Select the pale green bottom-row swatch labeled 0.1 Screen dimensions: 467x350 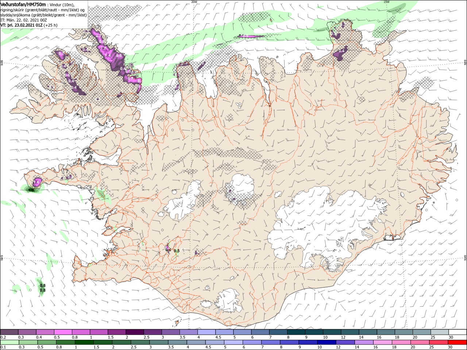(9, 342)
